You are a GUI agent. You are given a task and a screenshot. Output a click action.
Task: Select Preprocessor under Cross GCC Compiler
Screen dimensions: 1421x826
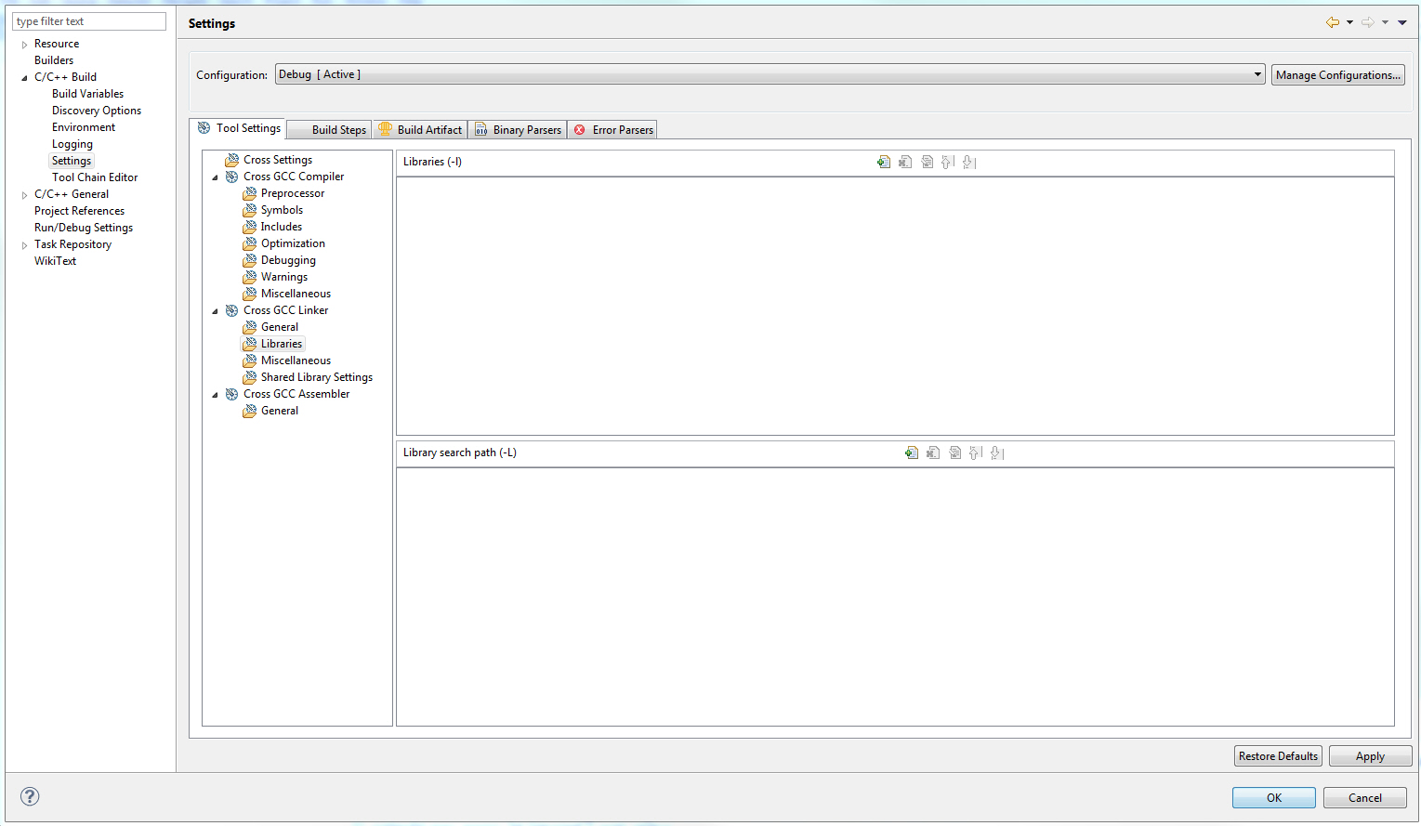coord(293,193)
